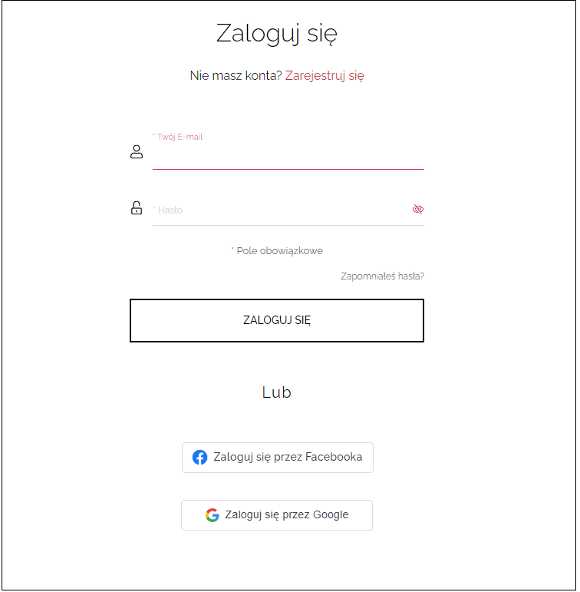This screenshot has height=592, width=580.
Task: Open the Zapomniałeś hasła? link
Action: tap(383, 276)
